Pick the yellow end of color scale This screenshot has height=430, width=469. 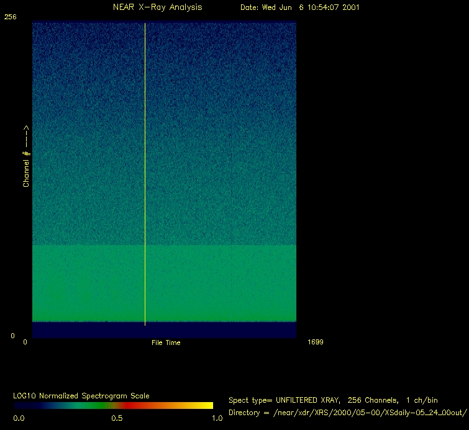(x=205, y=405)
